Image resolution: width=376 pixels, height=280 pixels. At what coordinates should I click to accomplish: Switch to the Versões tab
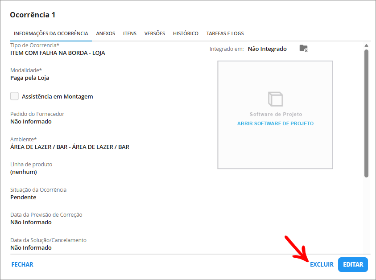[155, 33]
